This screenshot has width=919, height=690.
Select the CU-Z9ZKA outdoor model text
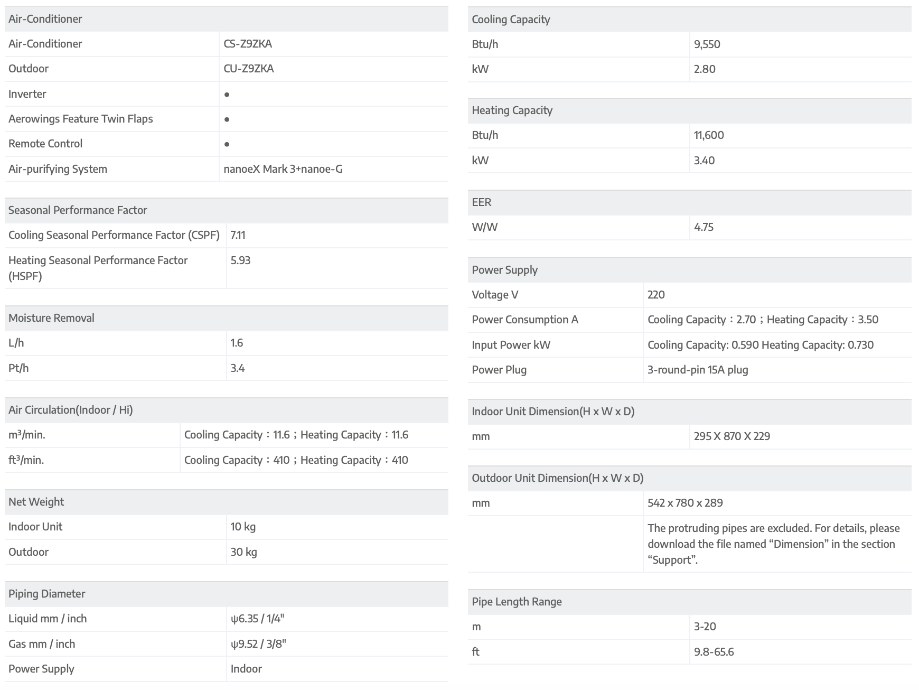249,69
